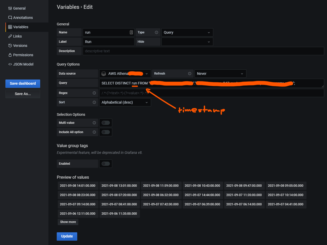This screenshot has width=327, height=245.
Task: Enable the Include All option
Action: pos(105,132)
